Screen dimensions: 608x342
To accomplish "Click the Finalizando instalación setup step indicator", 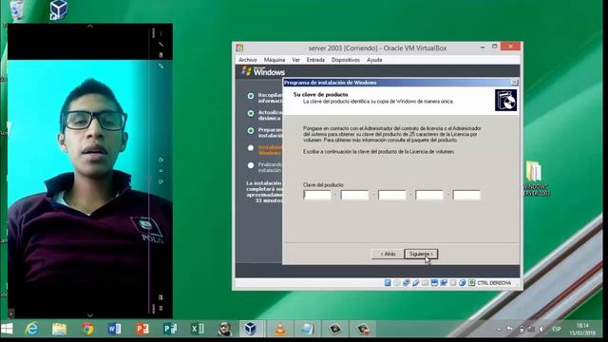I will [x=251, y=165].
